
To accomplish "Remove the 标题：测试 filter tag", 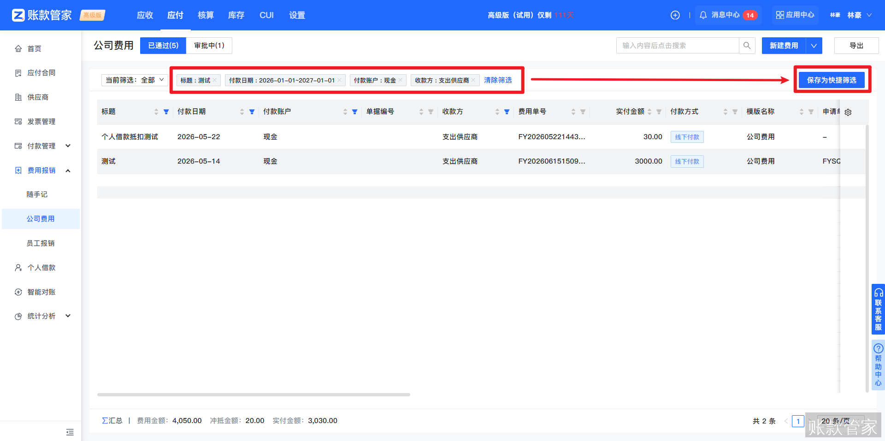I will click(214, 80).
